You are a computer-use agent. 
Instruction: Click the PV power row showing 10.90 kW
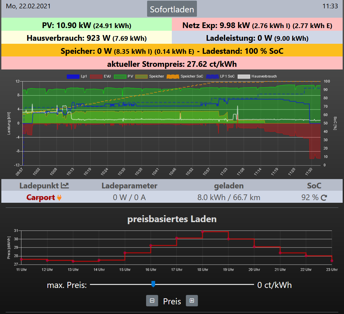pos(87,25)
